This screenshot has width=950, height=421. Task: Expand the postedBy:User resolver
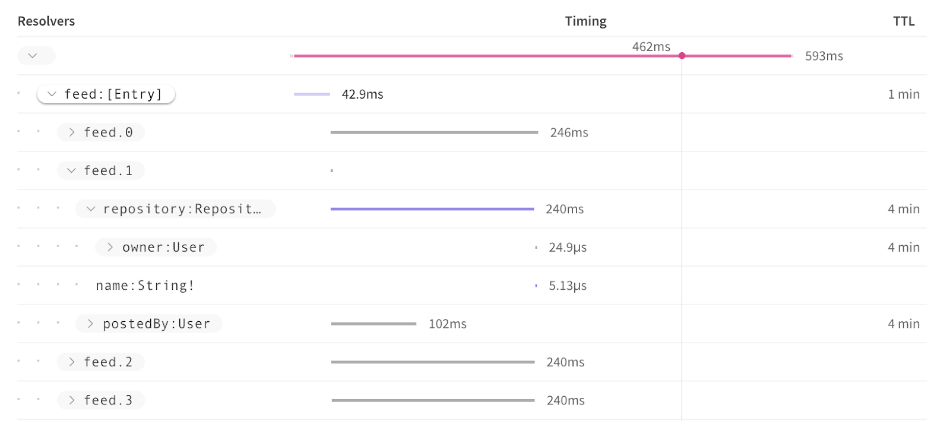pos(149,324)
